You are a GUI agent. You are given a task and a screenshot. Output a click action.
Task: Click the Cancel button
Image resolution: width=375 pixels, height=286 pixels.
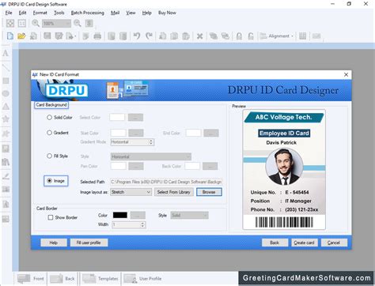pos(334,243)
